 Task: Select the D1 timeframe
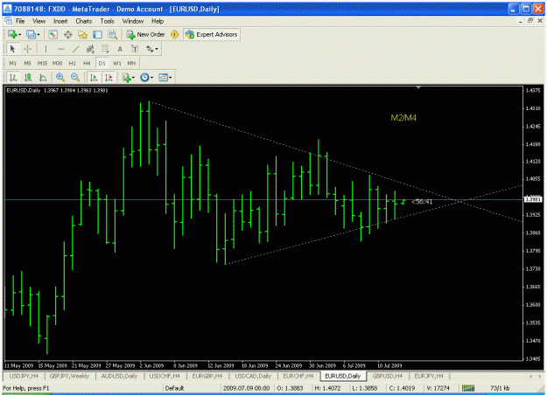(102, 63)
